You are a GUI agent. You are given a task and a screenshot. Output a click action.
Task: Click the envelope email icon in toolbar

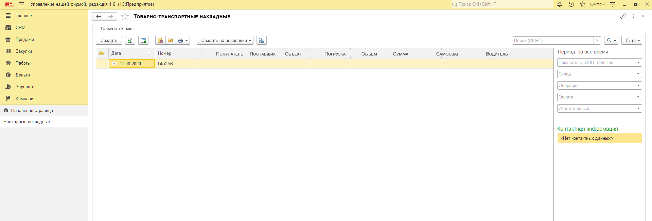170,41
